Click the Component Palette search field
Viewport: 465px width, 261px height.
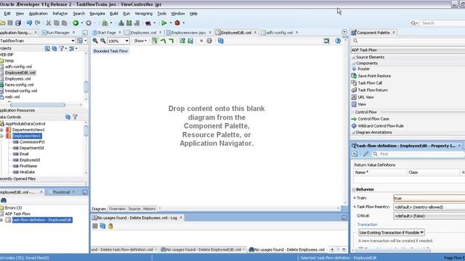tap(408, 41)
